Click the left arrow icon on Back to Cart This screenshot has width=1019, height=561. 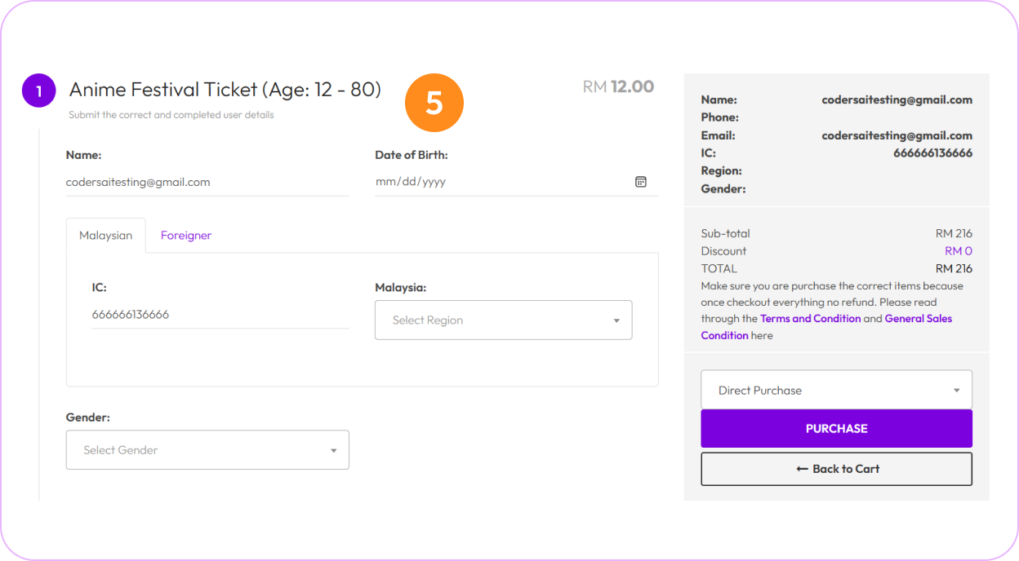tap(802, 469)
